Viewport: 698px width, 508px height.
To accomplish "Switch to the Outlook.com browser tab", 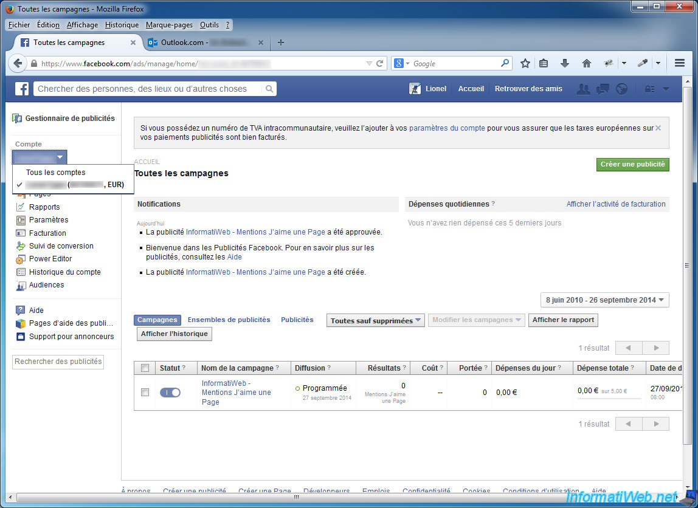I will pyautogui.click(x=206, y=43).
